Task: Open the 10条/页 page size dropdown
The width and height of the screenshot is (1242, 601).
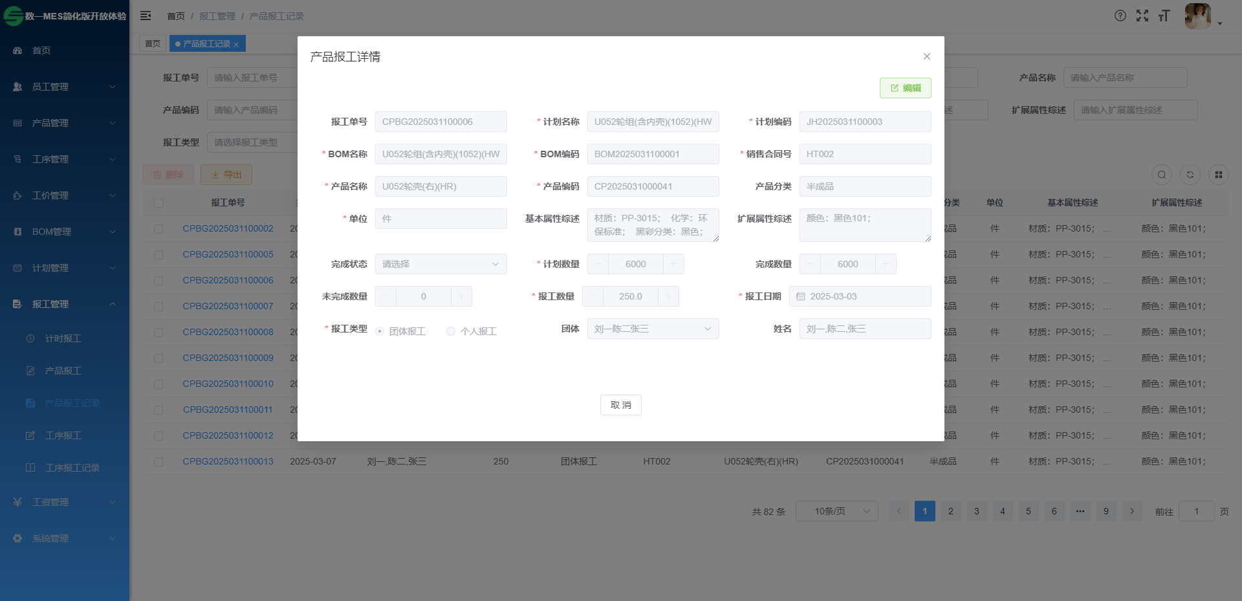Action: (836, 511)
